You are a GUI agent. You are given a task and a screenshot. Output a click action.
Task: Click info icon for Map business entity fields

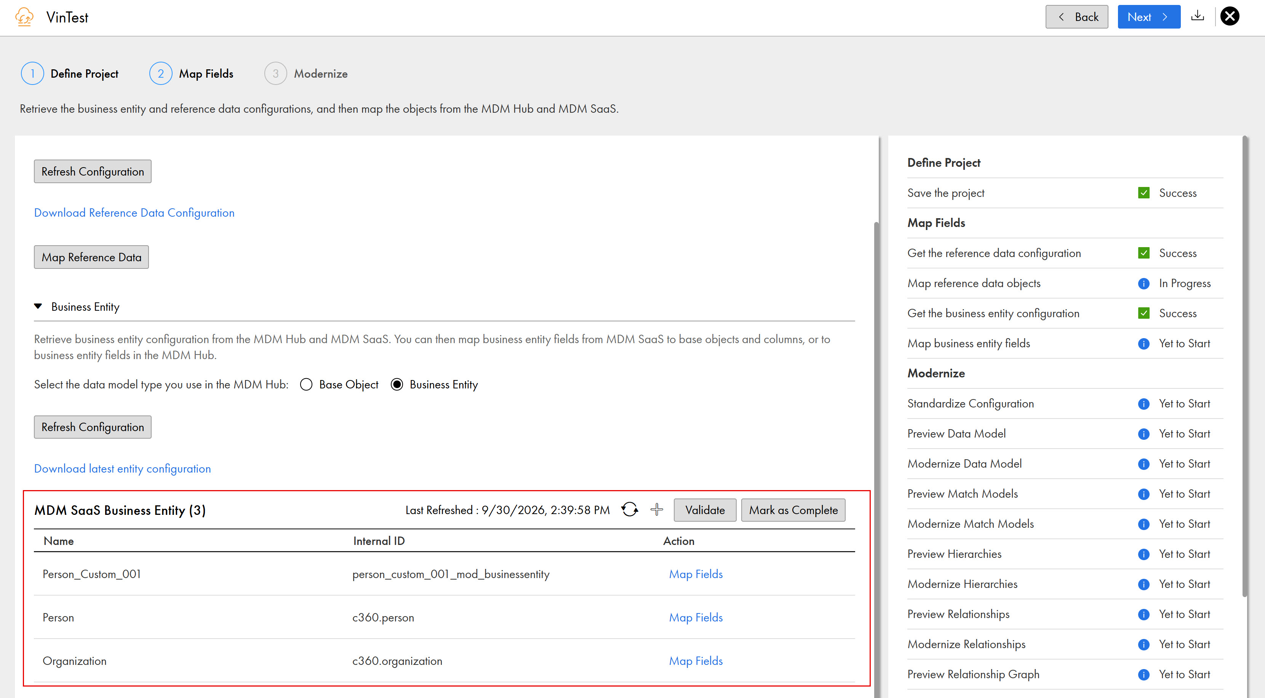[x=1144, y=343]
